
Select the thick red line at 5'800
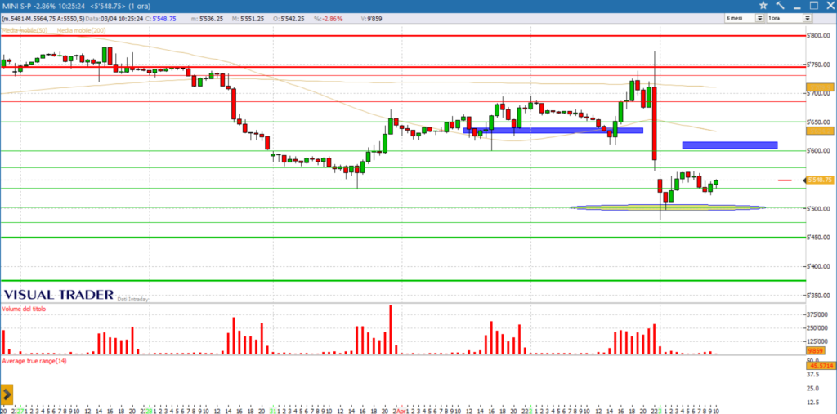point(403,36)
